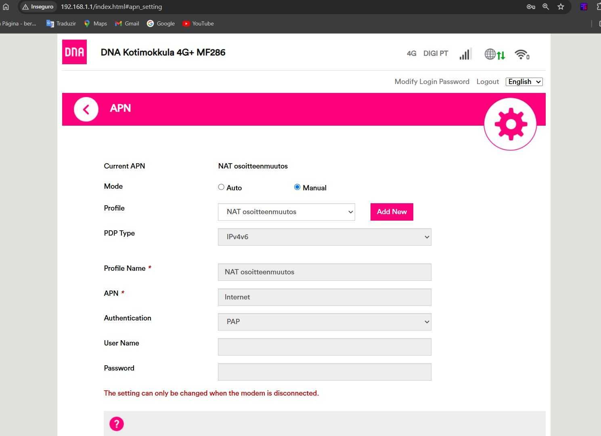The width and height of the screenshot is (601, 436).
Task: Click the DNA logo
Action: (74, 52)
